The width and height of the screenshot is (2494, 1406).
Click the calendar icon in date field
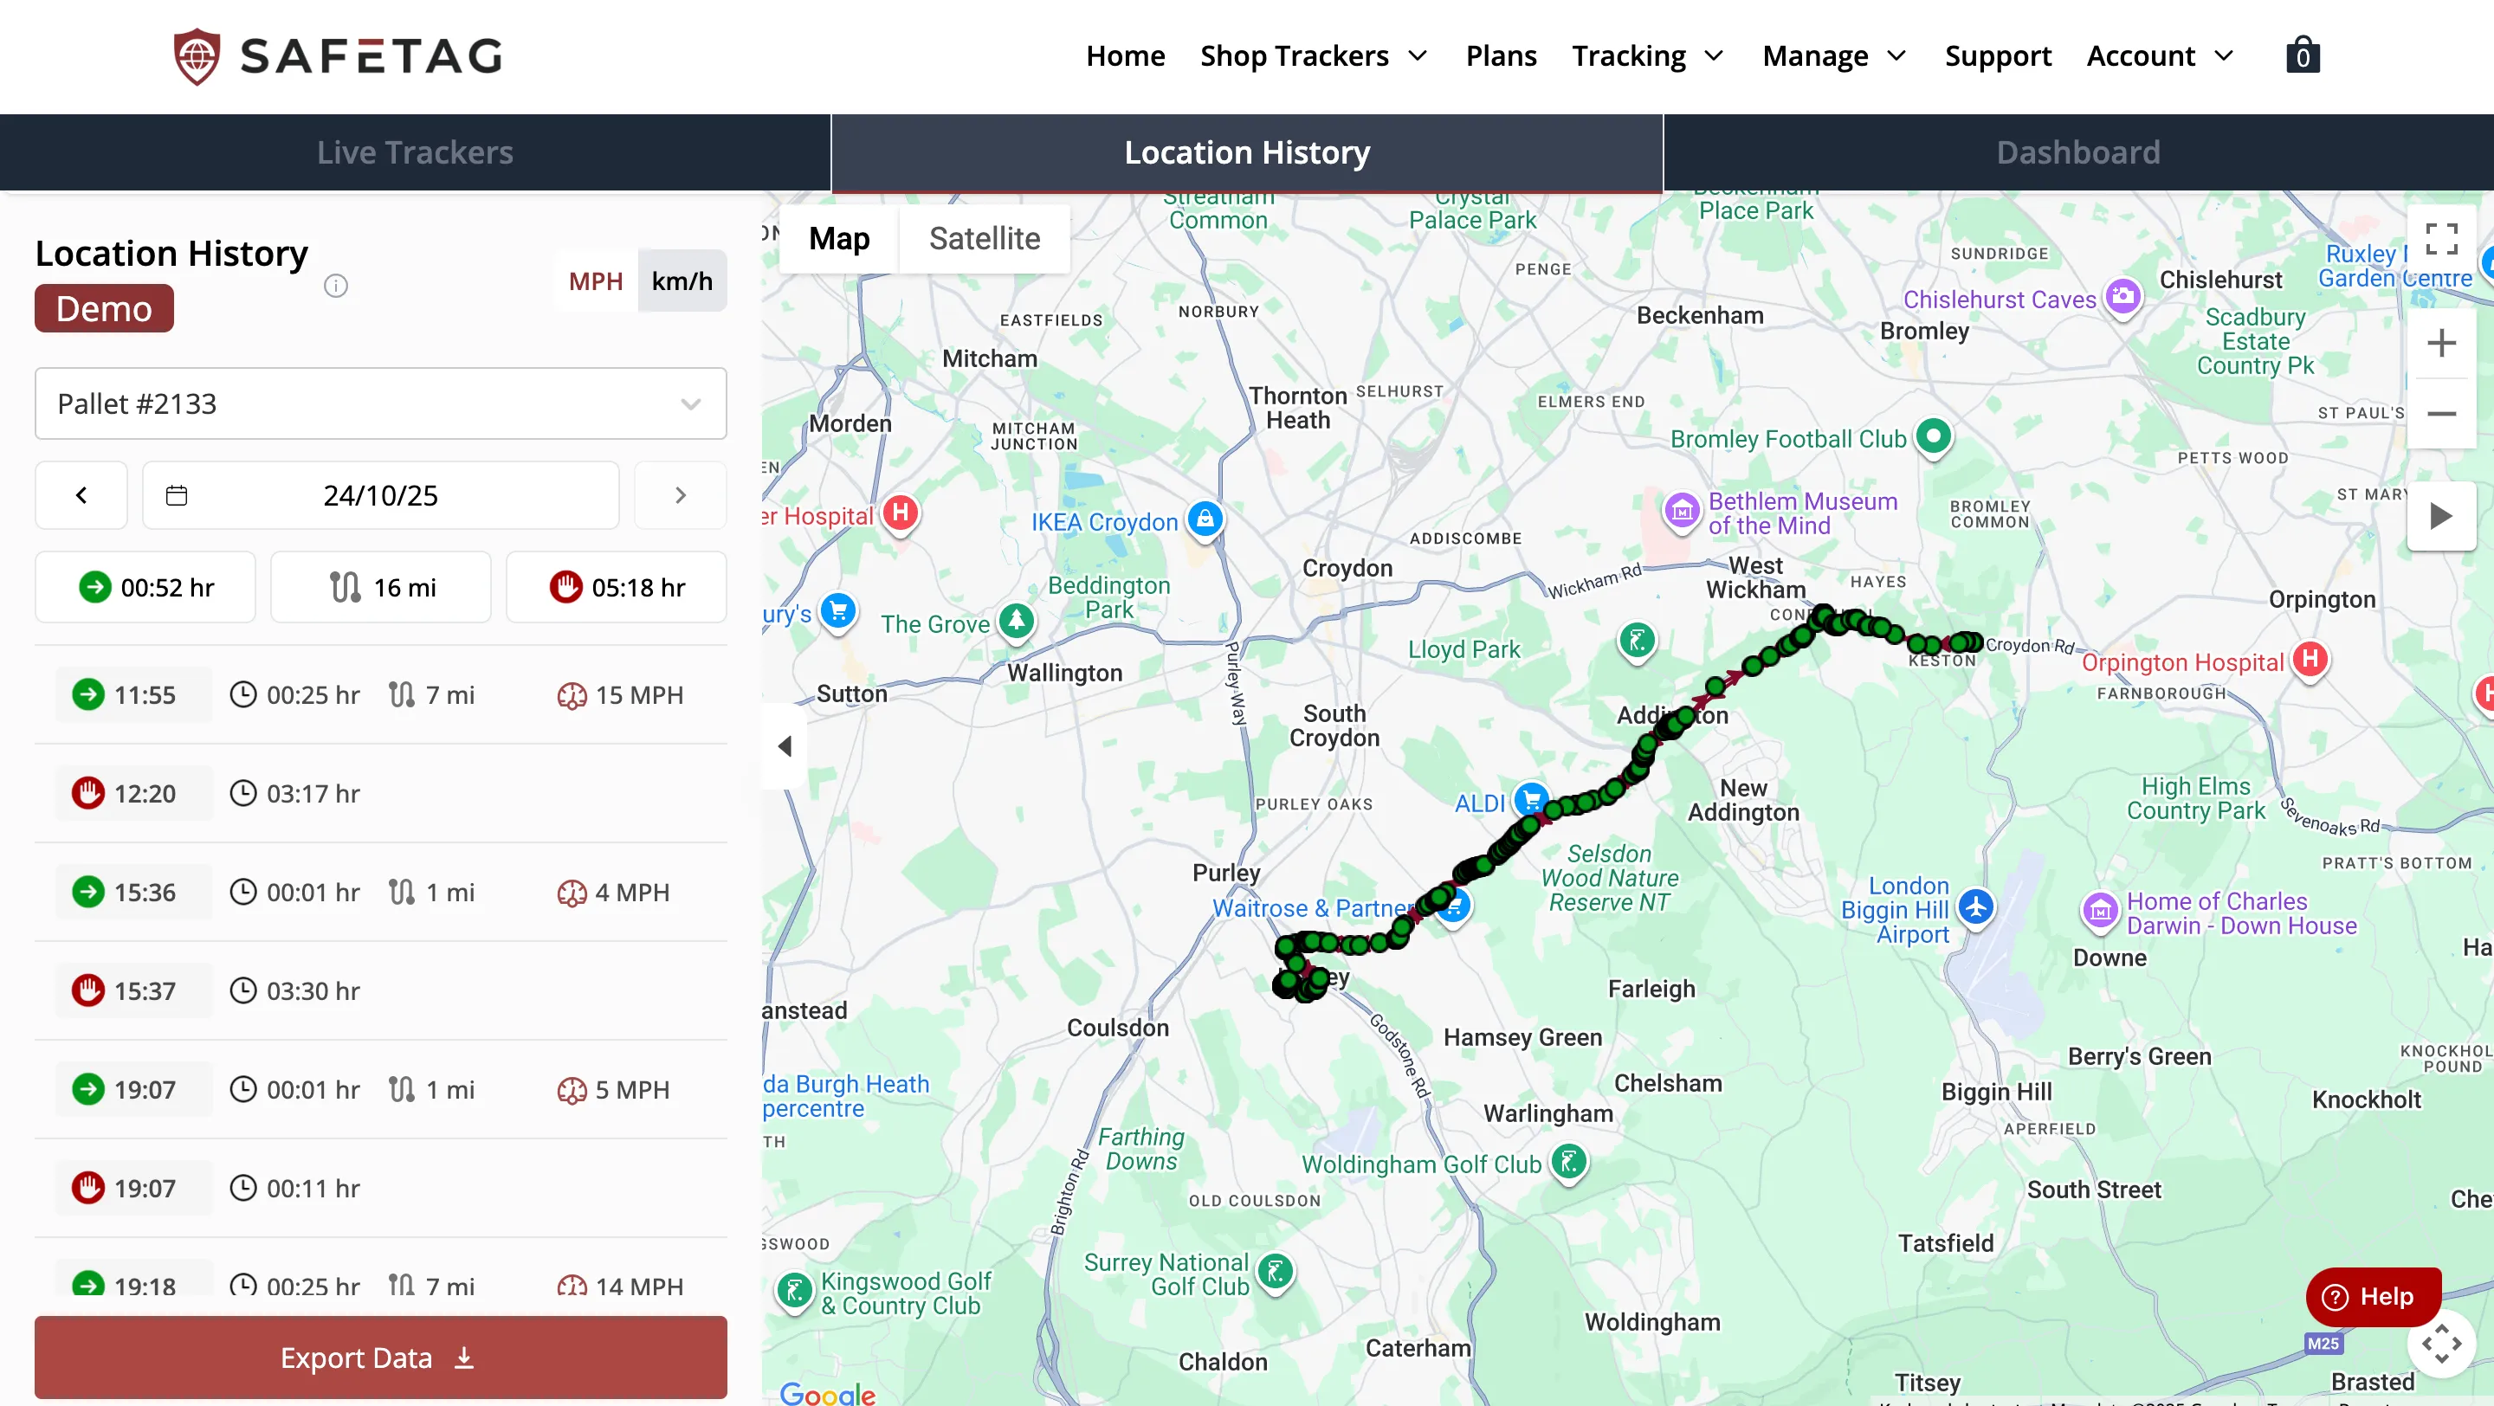point(176,495)
